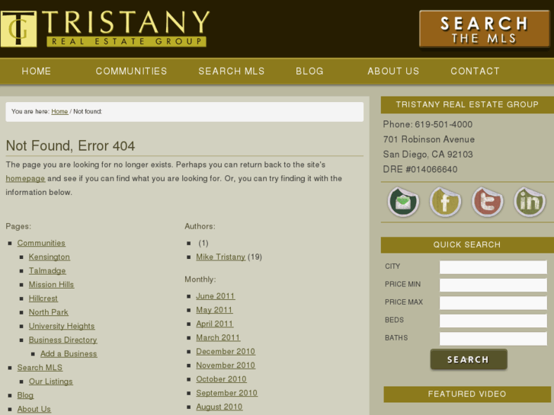Open the Mission Hills page link
The width and height of the screenshot is (554, 415).
51,284
